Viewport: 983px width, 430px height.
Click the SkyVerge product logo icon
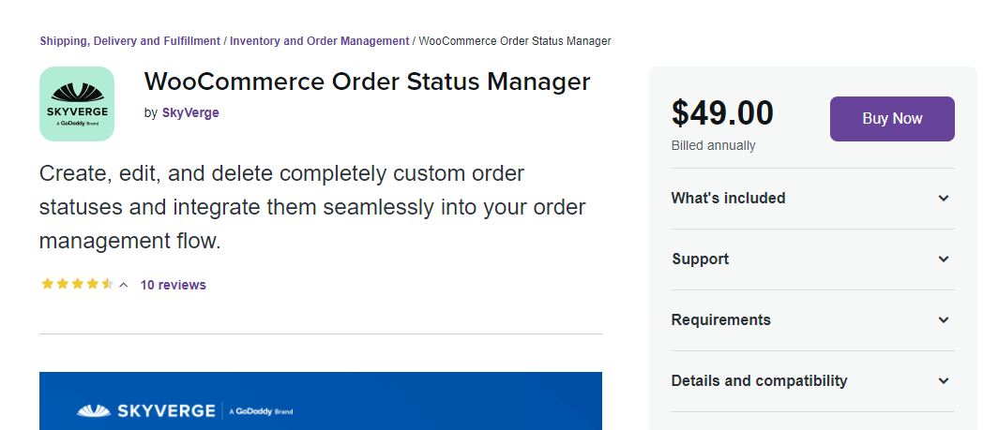tap(77, 104)
